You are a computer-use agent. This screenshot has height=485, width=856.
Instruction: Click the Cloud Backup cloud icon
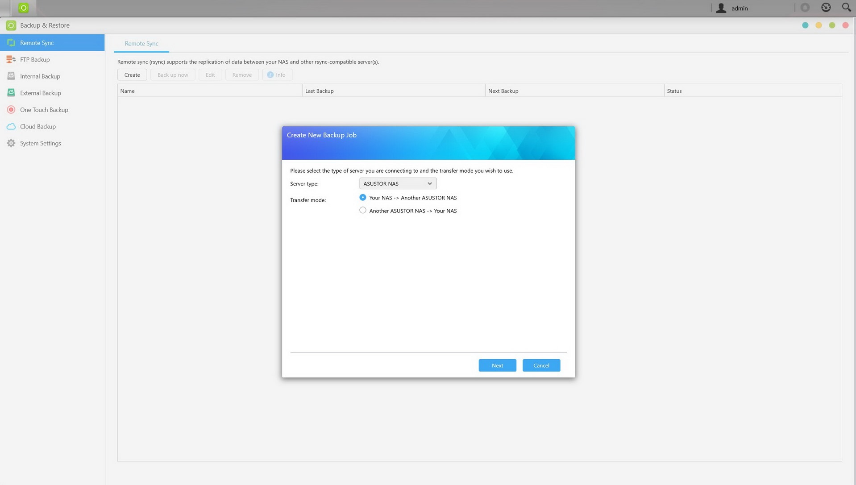pos(11,127)
